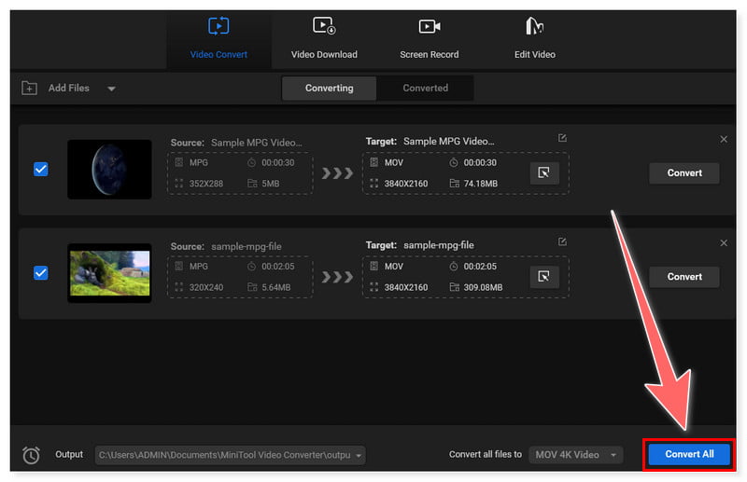Edit target name of Sample MPG Video

click(x=562, y=138)
